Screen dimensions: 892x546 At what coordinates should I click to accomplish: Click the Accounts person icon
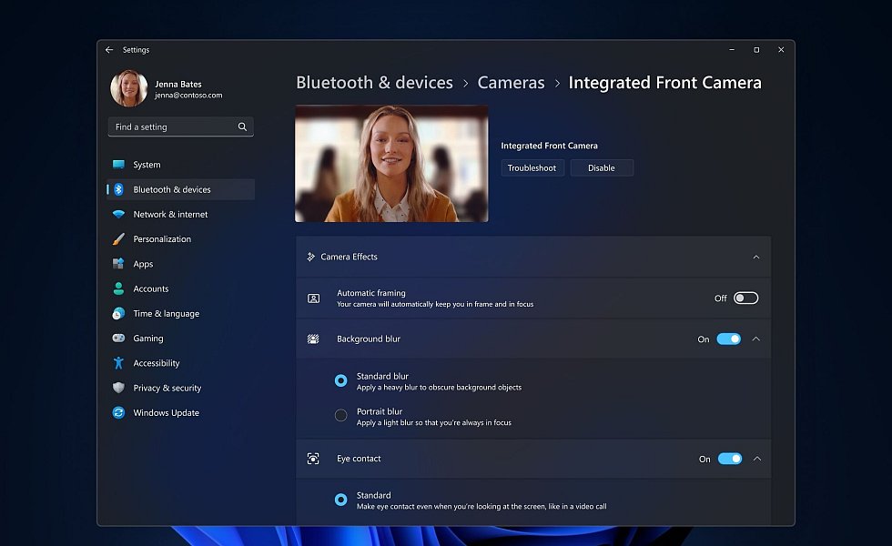coord(118,288)
